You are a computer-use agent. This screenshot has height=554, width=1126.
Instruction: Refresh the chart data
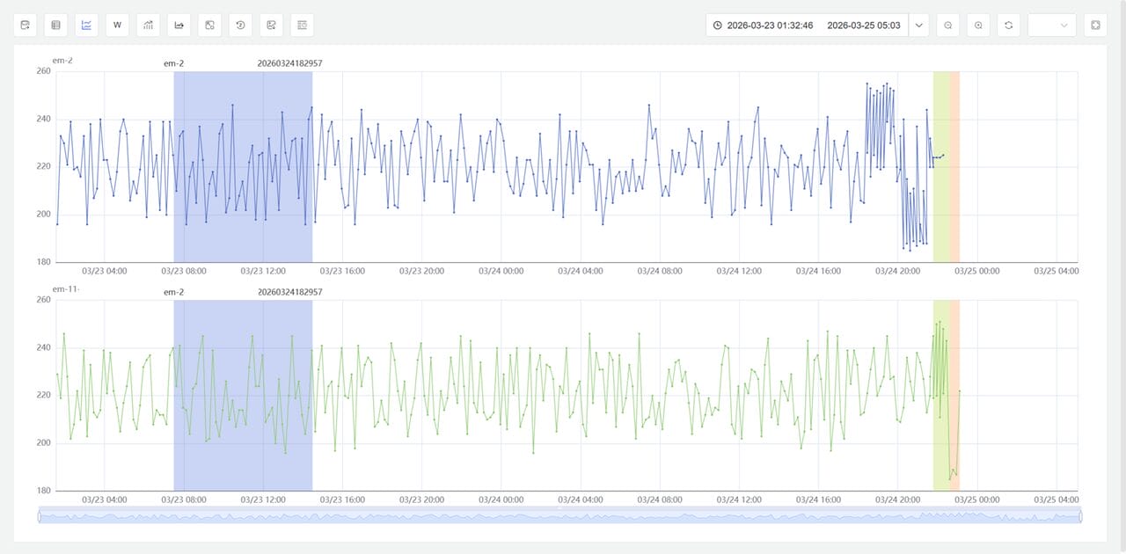(1008, 26)
